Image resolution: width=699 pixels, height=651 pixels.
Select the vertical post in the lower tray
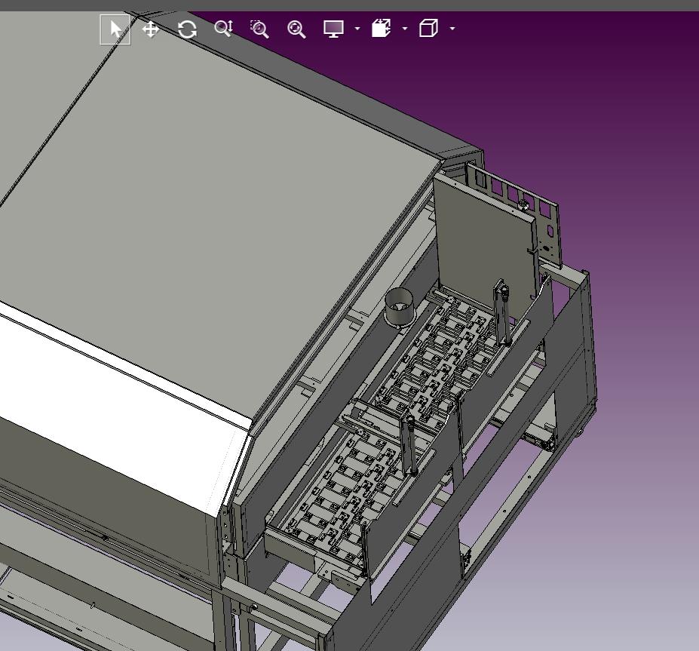[409, 445]
